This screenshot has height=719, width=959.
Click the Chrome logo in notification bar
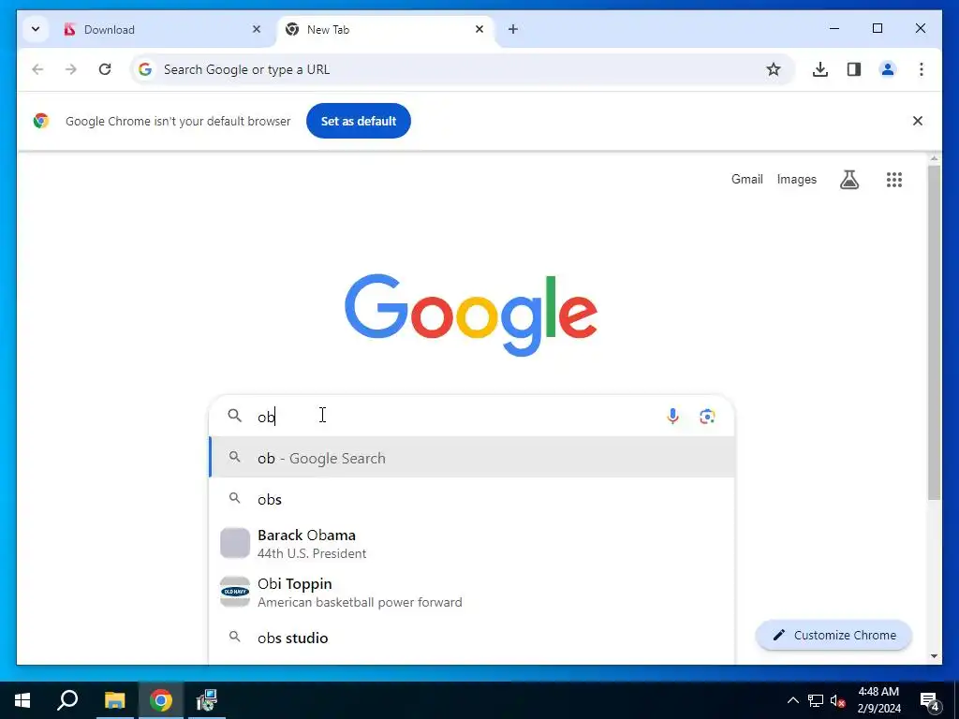pos(41,121)
